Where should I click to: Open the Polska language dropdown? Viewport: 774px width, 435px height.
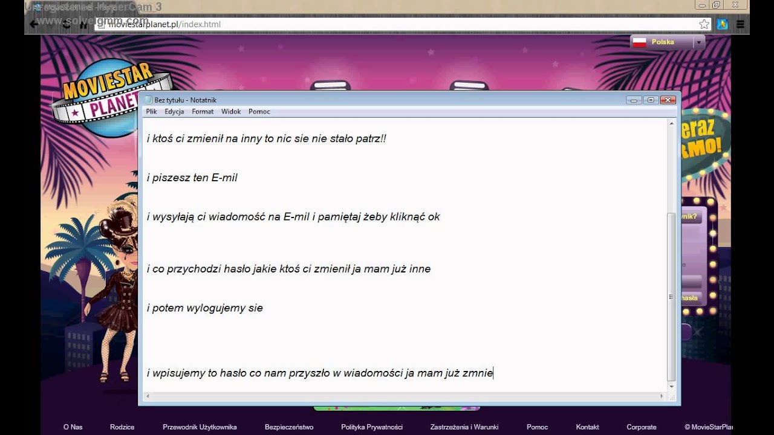click(699, 42)
